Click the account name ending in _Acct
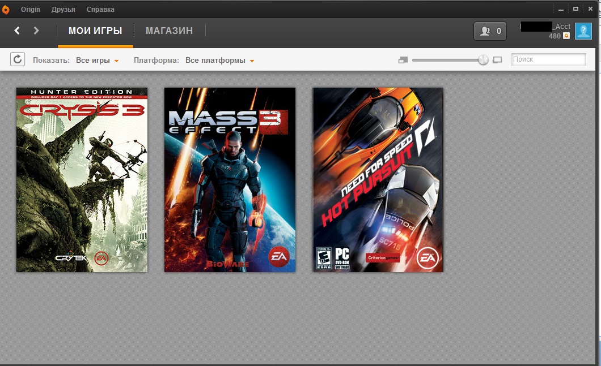601x366 pixels. [545, 27]
